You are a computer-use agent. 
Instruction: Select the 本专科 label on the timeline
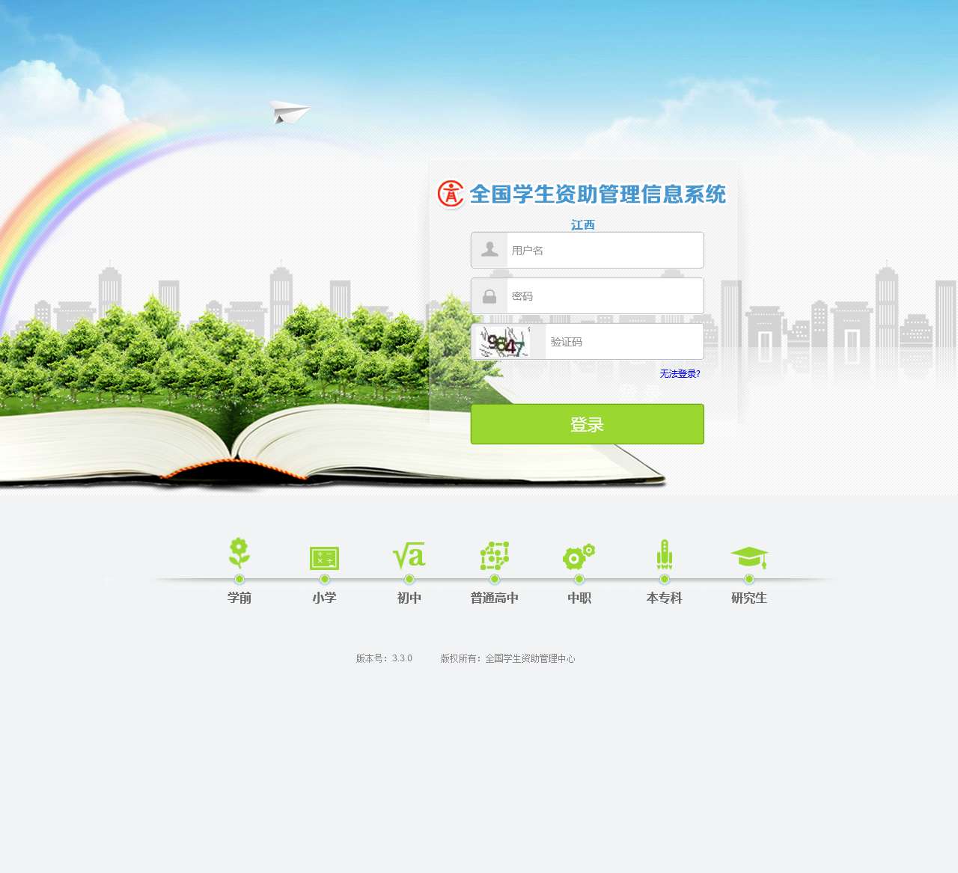[x=663, y=598]
